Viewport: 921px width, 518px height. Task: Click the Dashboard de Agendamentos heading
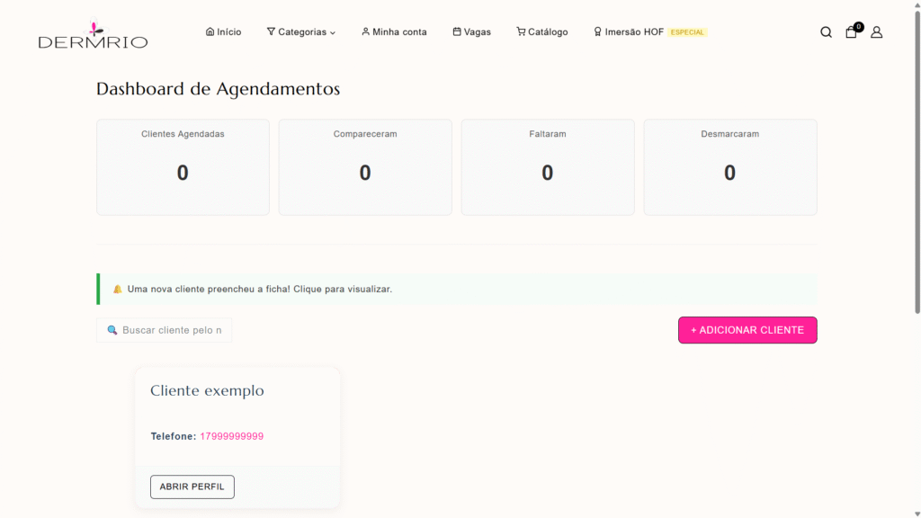click(218, 89)
